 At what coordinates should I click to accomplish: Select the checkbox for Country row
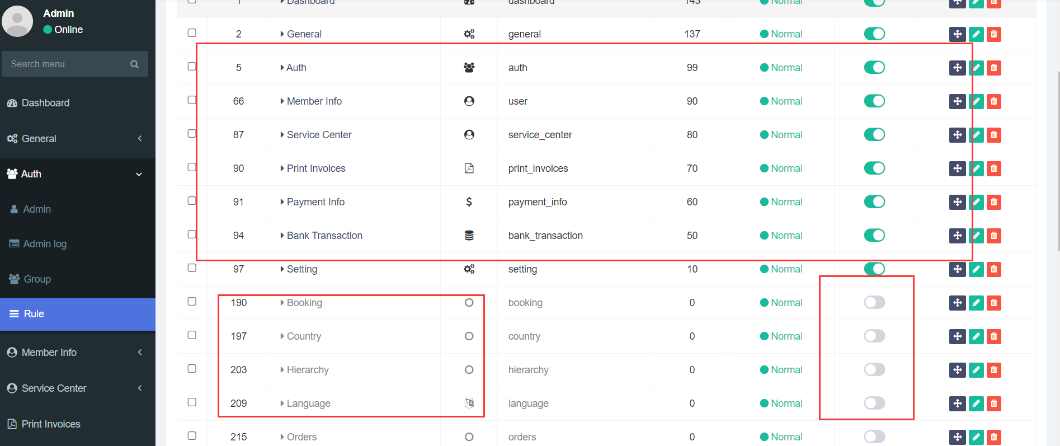click(192, 335)
